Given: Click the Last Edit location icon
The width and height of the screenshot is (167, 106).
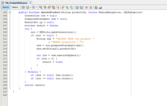Looking at the screenshot, I should (23, 7).
